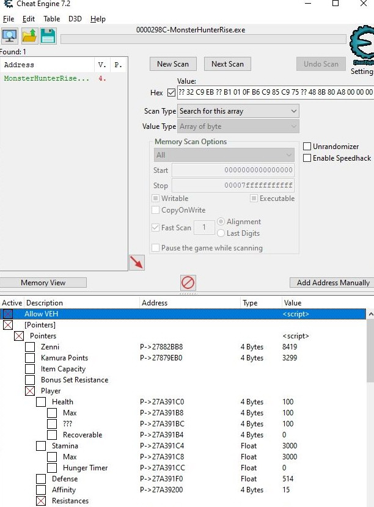Click Affinity address P->27A39200
374x507 pixels.
[161, 490]
